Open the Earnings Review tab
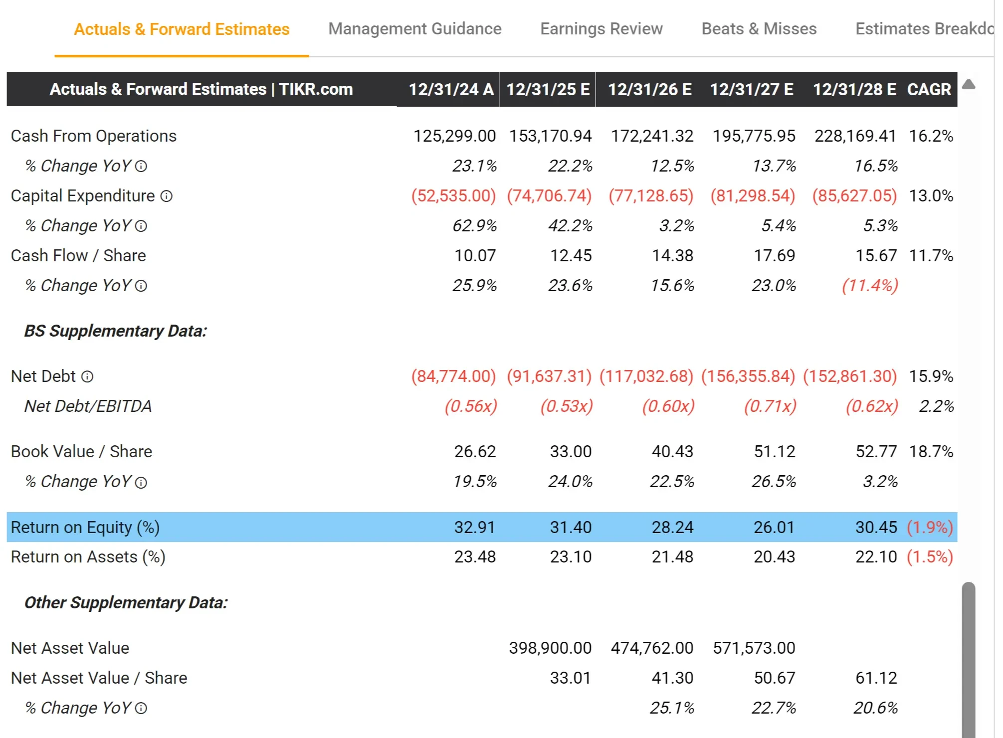 coord(602,29)
